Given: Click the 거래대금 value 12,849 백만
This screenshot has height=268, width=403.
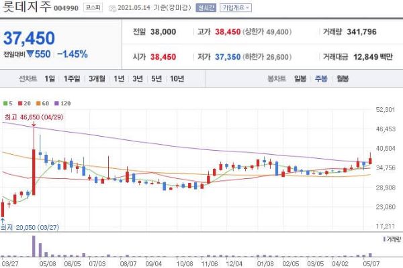Looking at the screenshot, I should [x=373, y=57].
